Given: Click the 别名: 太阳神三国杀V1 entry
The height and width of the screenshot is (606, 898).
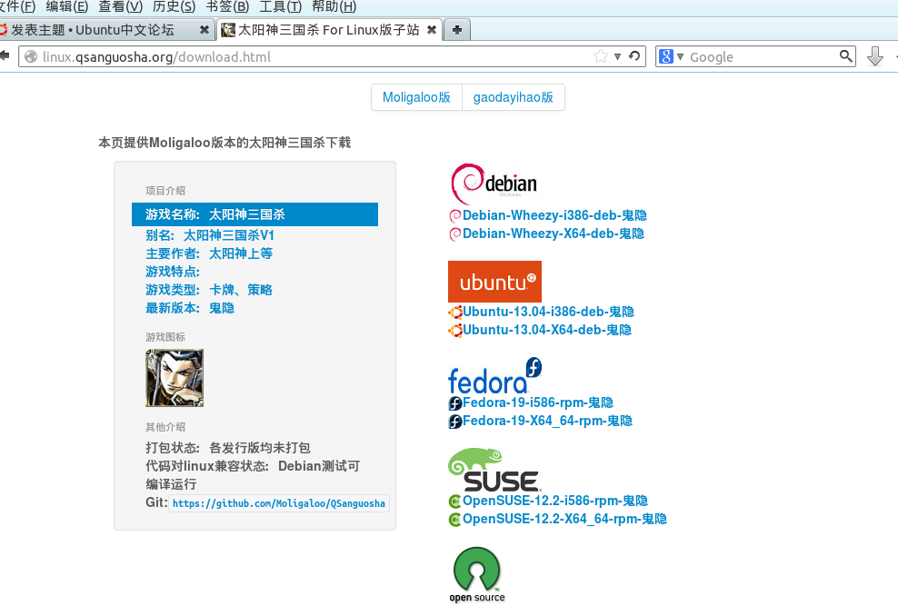Looking at the screenshot, I should click(210, 235).
